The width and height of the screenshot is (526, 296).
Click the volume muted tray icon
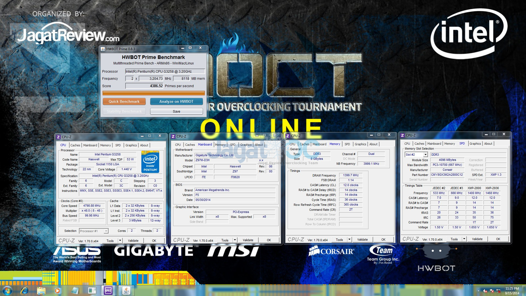pyautogui.click(x=485, y=291)
